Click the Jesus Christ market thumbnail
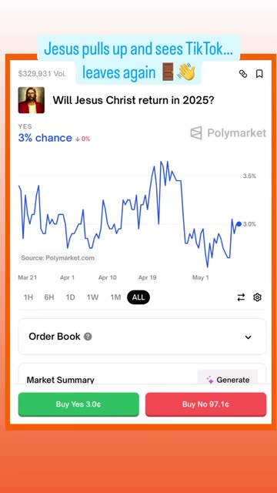Image resolution: width=277 pixels, height=493 pixels. pyautogui.click(x=31, y=100)
